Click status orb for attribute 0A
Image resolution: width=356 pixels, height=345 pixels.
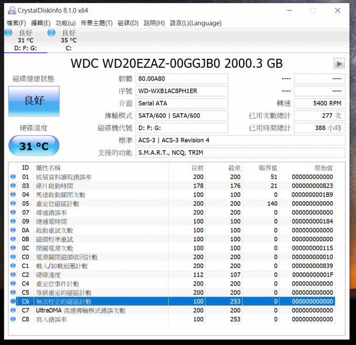13,230
